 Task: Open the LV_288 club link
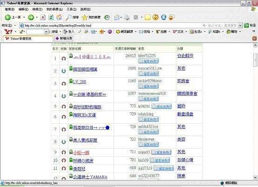coord(80,82)
